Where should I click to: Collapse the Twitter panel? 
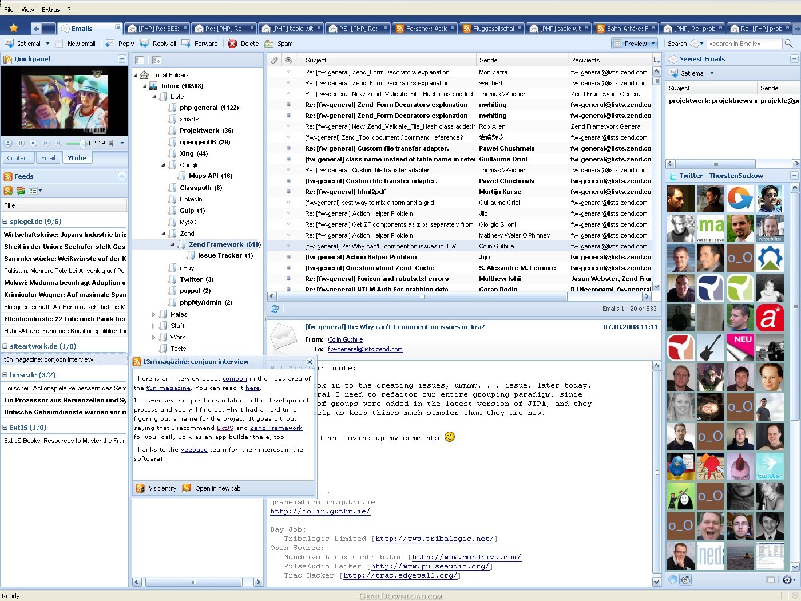(794, 176)
